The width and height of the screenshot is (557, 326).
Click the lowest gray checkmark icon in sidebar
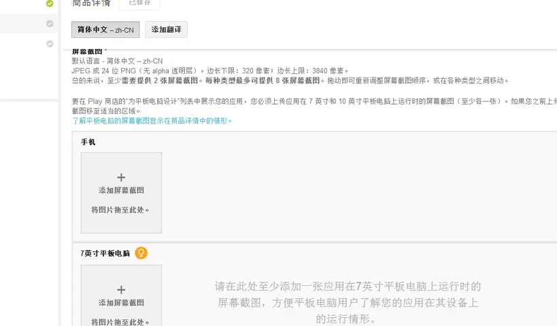pyautogui.click(x=50, y=43)
